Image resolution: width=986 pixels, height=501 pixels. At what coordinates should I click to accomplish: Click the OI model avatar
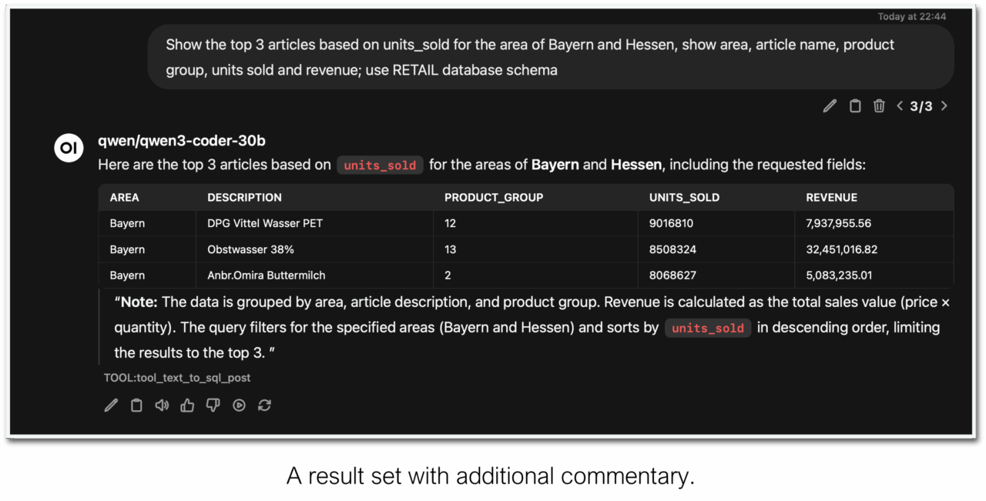(69, 149)
